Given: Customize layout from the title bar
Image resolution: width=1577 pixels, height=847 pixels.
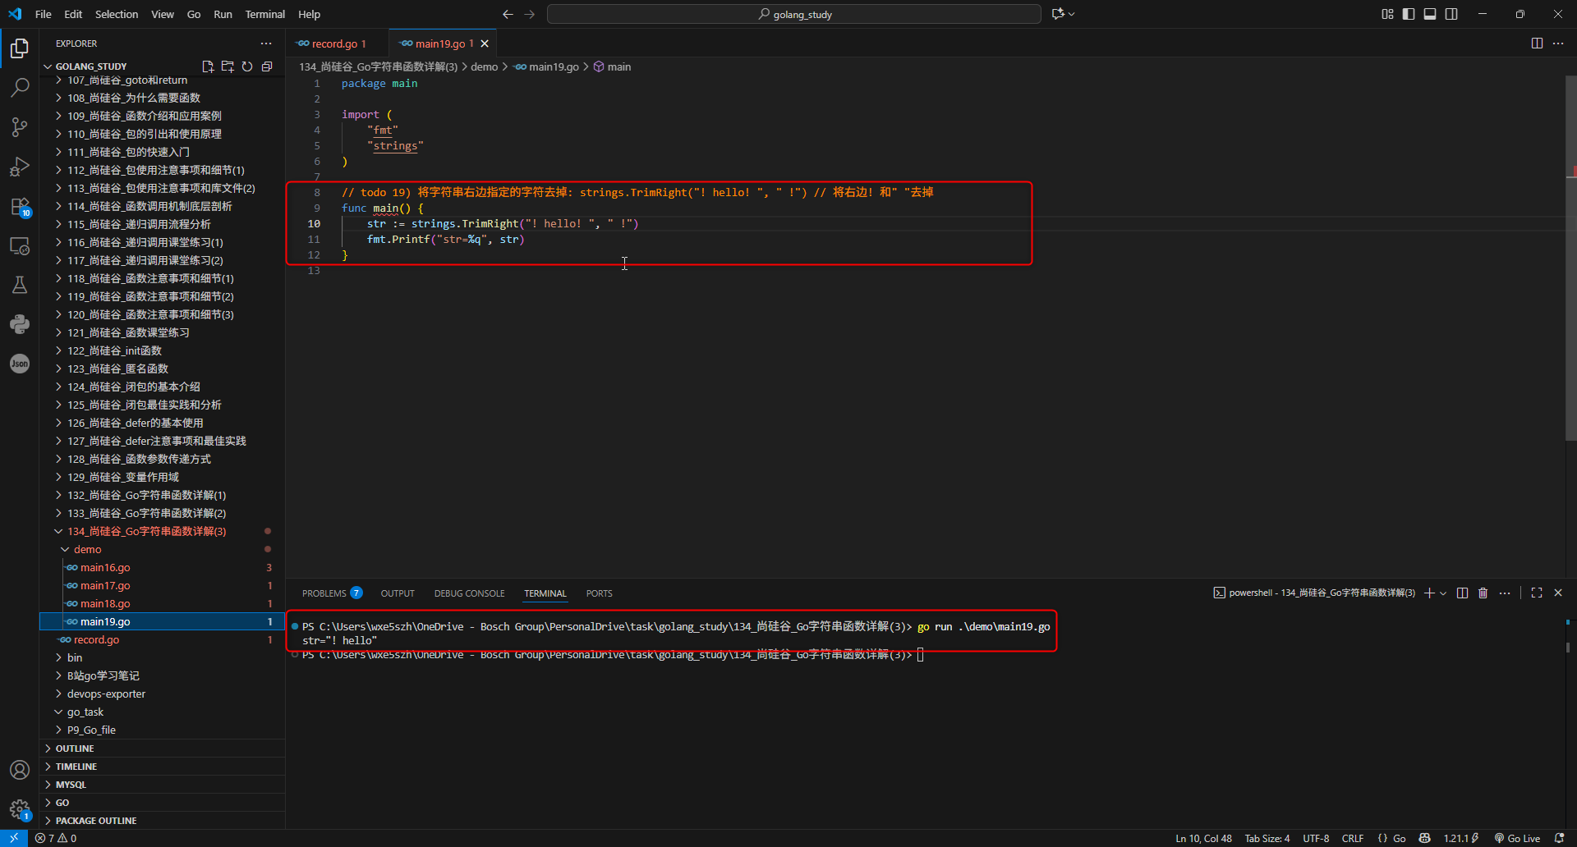Looking at the screenshot, I should tap(1387, 14).
